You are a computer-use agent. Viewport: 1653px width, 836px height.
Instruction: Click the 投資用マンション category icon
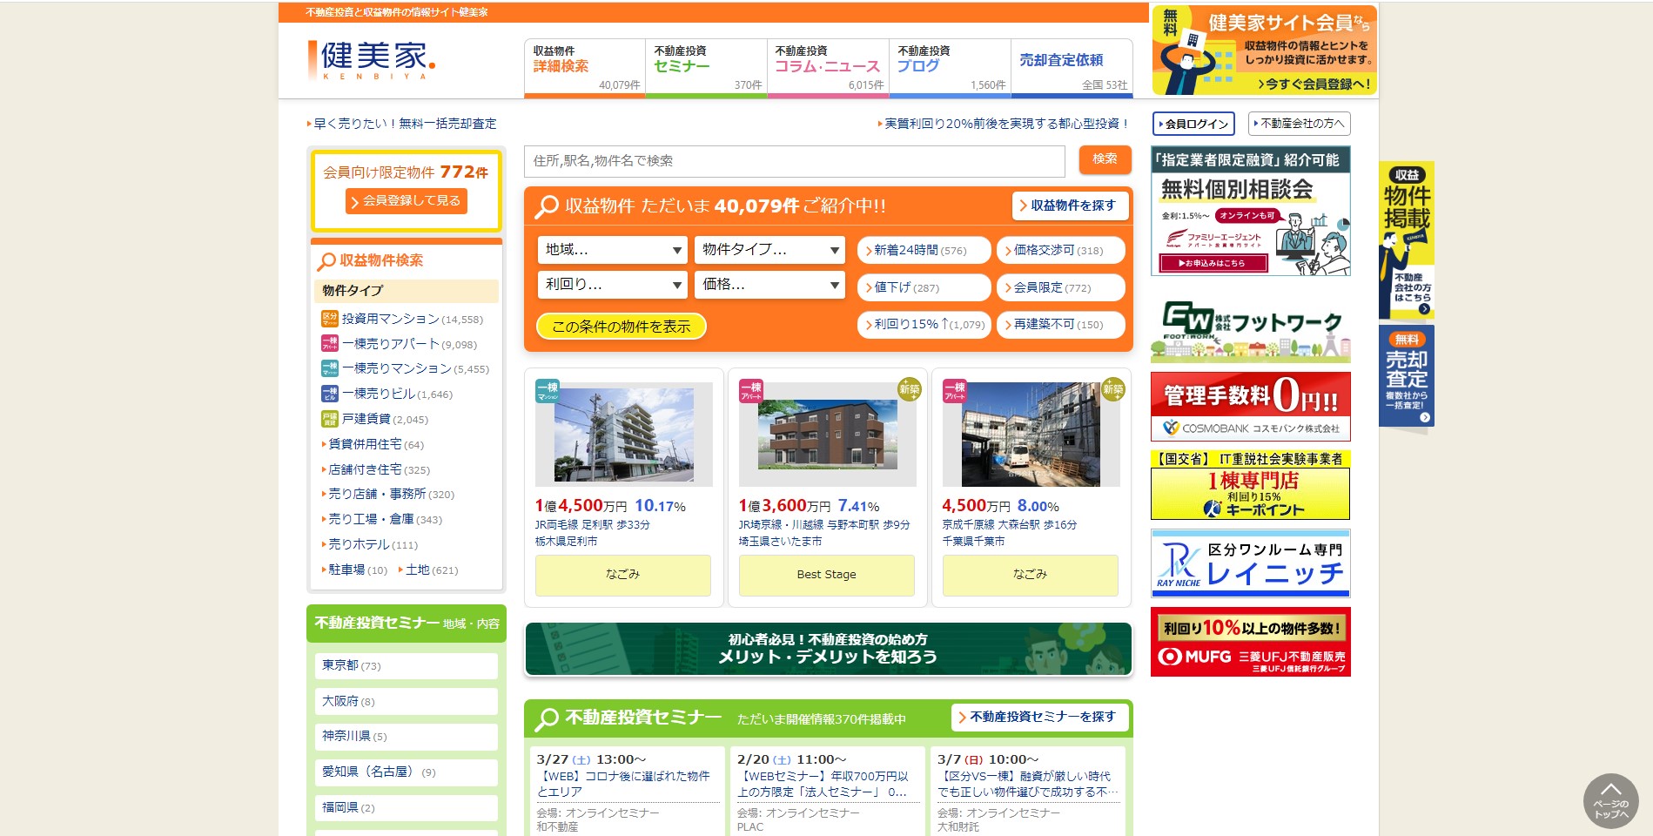pyautogui.click(x=329, y=319)
